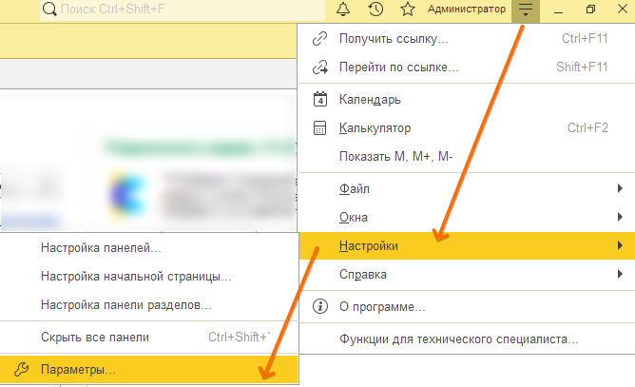Click the calculator icon in menu
The width and height of the screenshot is (635, 387).
320,127
